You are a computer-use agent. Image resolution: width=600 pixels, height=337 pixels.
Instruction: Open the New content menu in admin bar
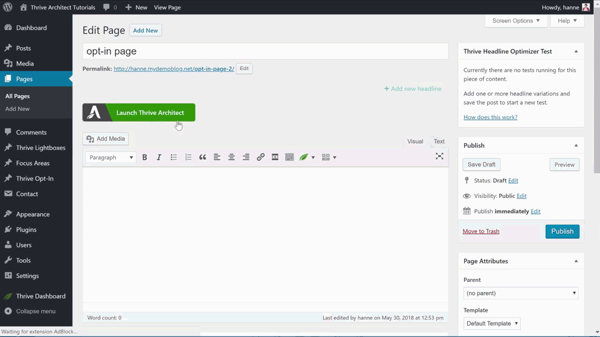click(136, 7)
